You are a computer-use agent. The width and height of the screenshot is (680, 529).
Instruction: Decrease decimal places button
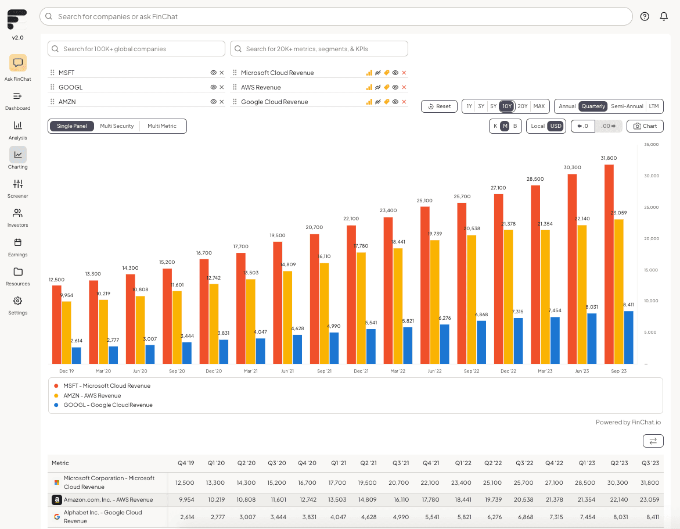point(583,126)
